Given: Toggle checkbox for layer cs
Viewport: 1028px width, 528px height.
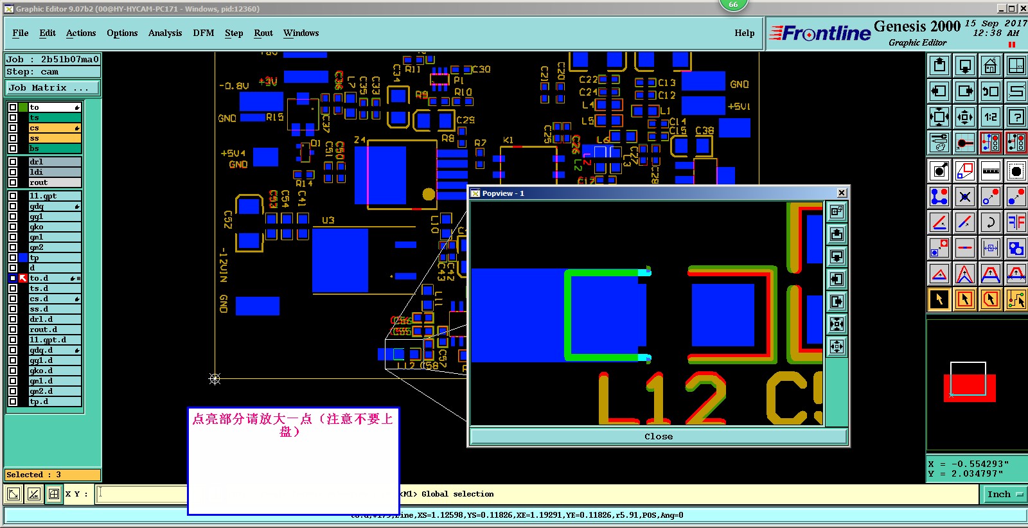Looking at the screenshot, I should tap(13, 128).
